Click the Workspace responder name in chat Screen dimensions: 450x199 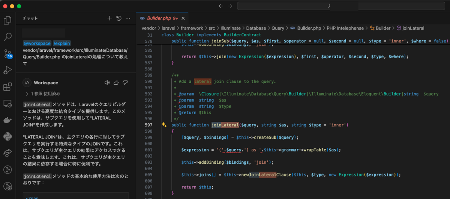46,83
